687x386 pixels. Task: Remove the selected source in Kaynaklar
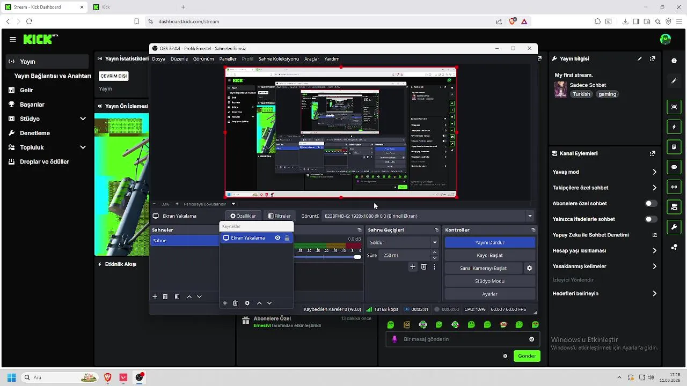click(x=235, y=303)
